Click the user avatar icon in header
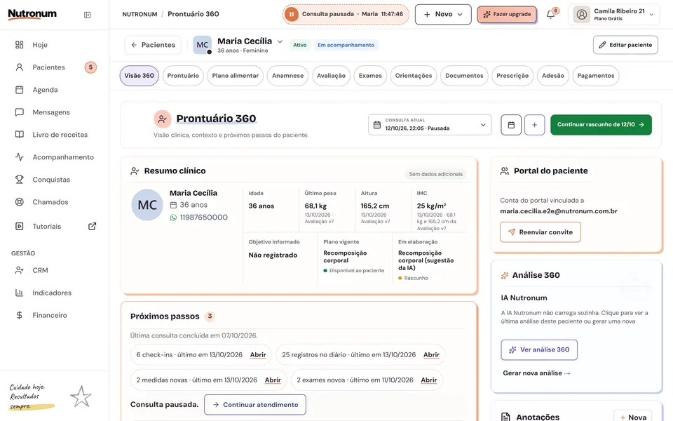The image size is (673, 421). point(582,15)
